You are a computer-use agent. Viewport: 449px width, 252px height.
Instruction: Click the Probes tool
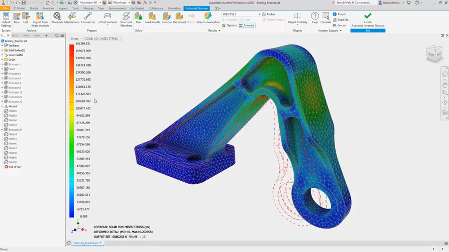(x=268, y=14)
